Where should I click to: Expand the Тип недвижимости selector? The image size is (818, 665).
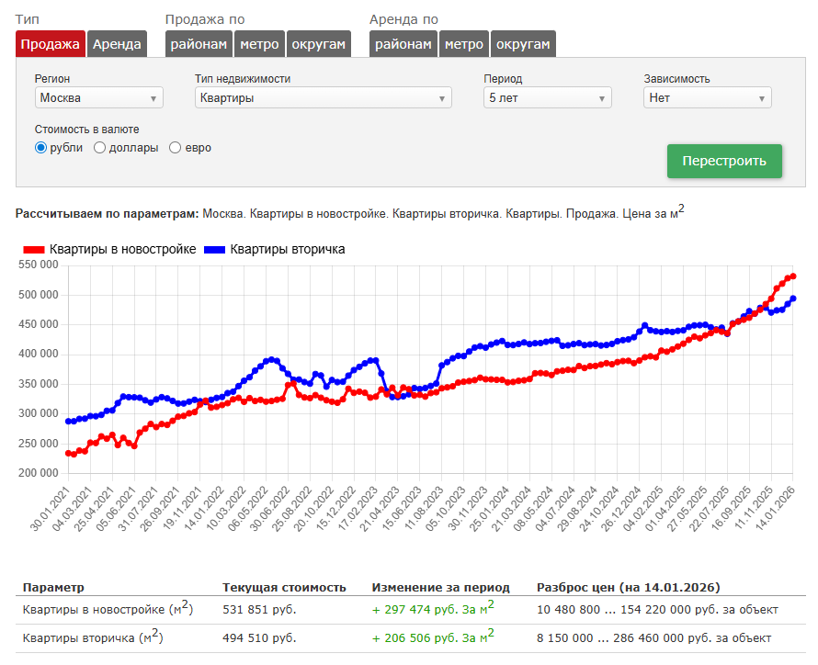coord(324,96)
